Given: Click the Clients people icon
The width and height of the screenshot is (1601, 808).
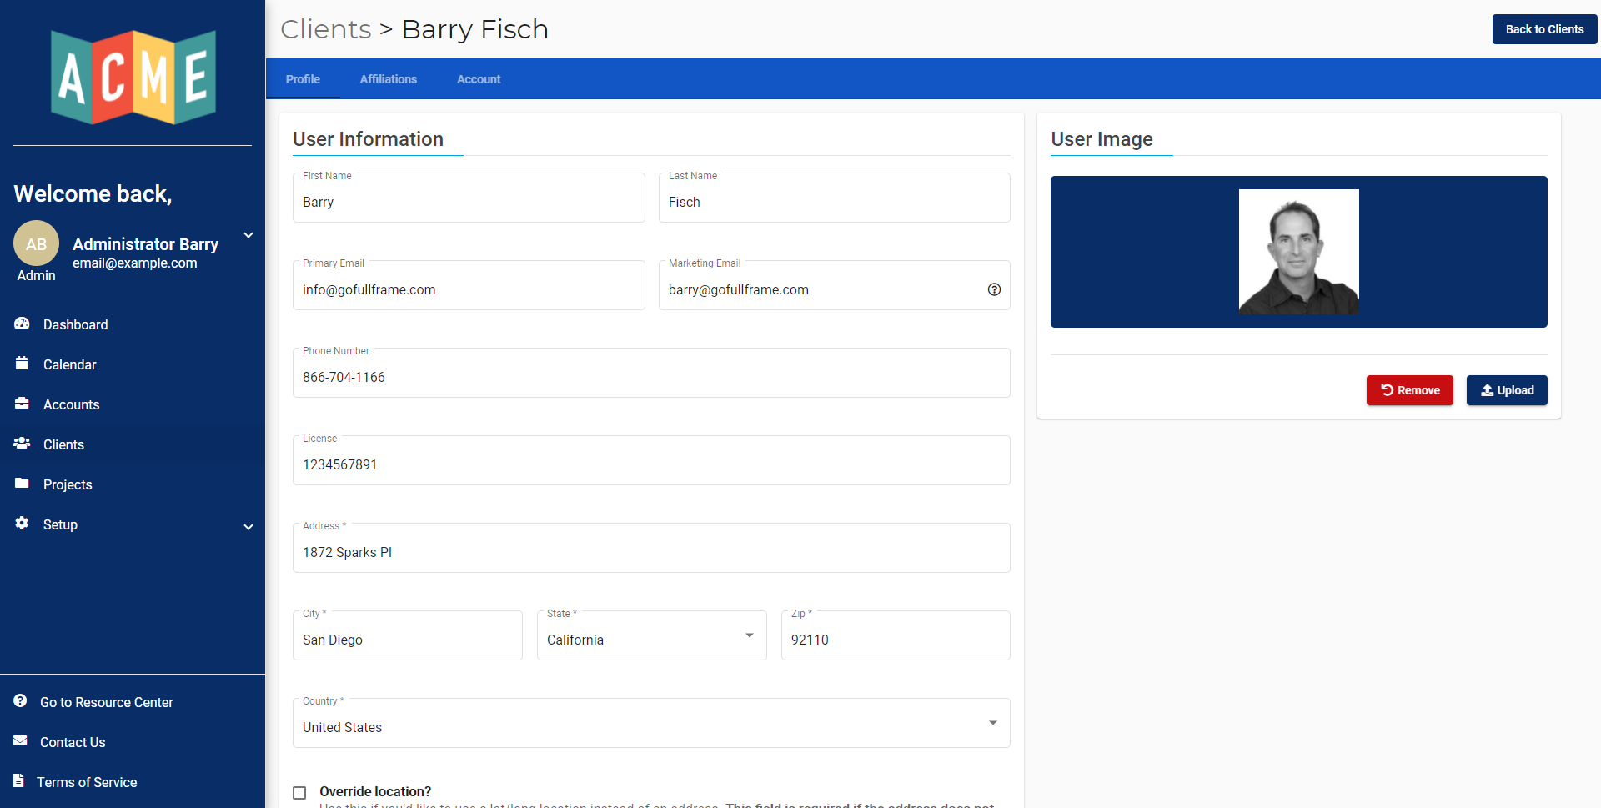Looking at the screenshot, I should coord(22,444).
